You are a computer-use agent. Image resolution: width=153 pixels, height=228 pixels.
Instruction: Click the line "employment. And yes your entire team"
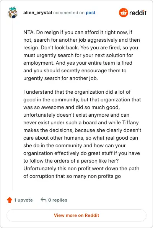78,63
